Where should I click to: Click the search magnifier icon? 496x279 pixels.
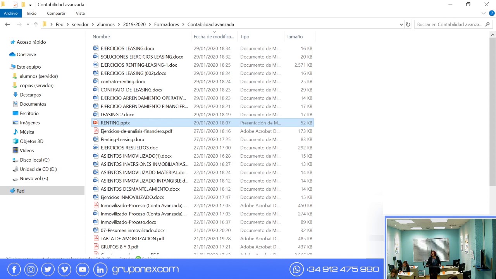pos(487,24)
